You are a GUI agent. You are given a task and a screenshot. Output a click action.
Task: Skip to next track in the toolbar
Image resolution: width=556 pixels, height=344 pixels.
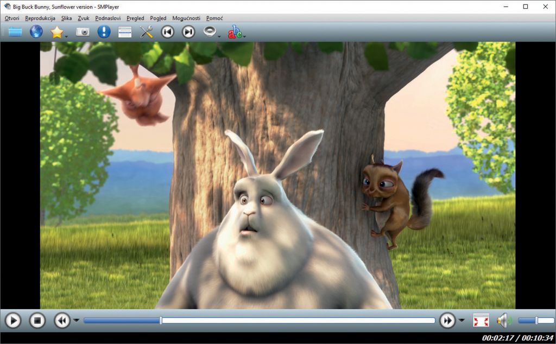pyautogui.click(x=188, y=32)
